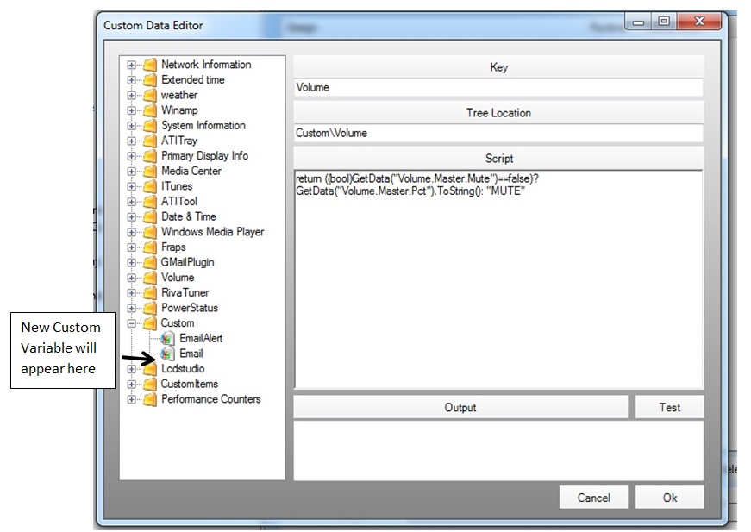Click the Lcdstudio folder icon
Screen dimensions: 751x532
(x=150, y=369)
